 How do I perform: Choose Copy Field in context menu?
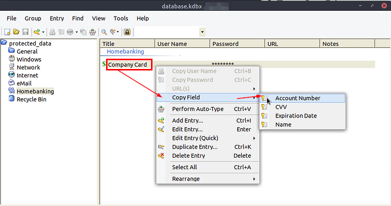tap(208, 97)
